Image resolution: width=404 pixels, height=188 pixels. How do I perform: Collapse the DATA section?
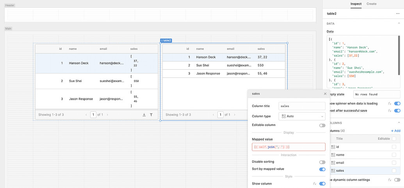click(x=399, y=23)
